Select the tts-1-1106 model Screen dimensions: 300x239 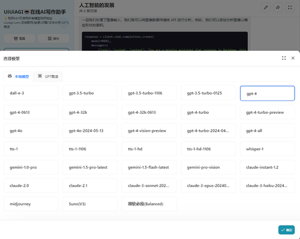point(90,149)
